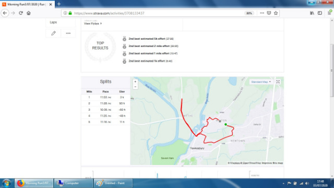334x188 pixels.
Task: Open page actions ellipsis in address bar
Action: click(262, 13)
